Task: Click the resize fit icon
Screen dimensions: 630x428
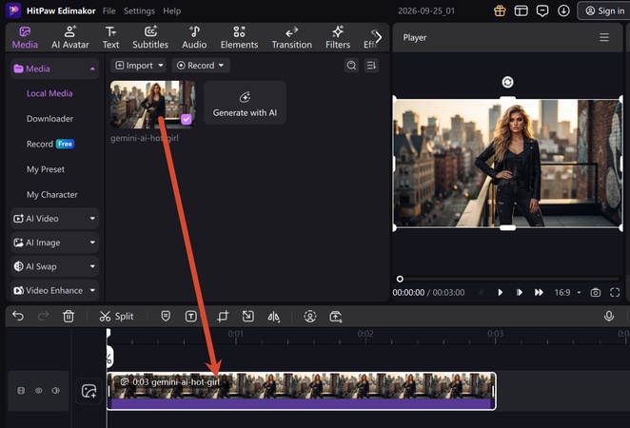Action: [x=247, y=317]
